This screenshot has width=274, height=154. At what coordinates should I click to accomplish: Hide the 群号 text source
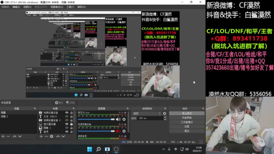point(67,132)
